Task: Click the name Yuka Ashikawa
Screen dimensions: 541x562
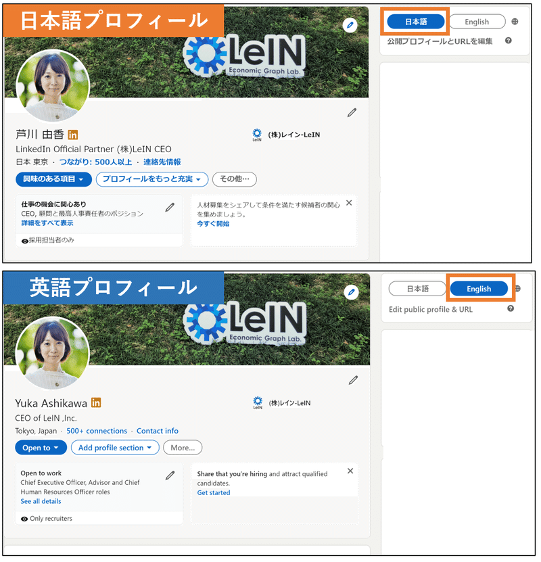Action: [51, 403]
